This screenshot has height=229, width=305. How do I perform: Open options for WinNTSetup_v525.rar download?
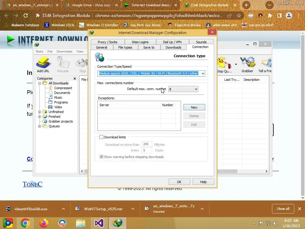pyautogui.click(x=133, y=209)
